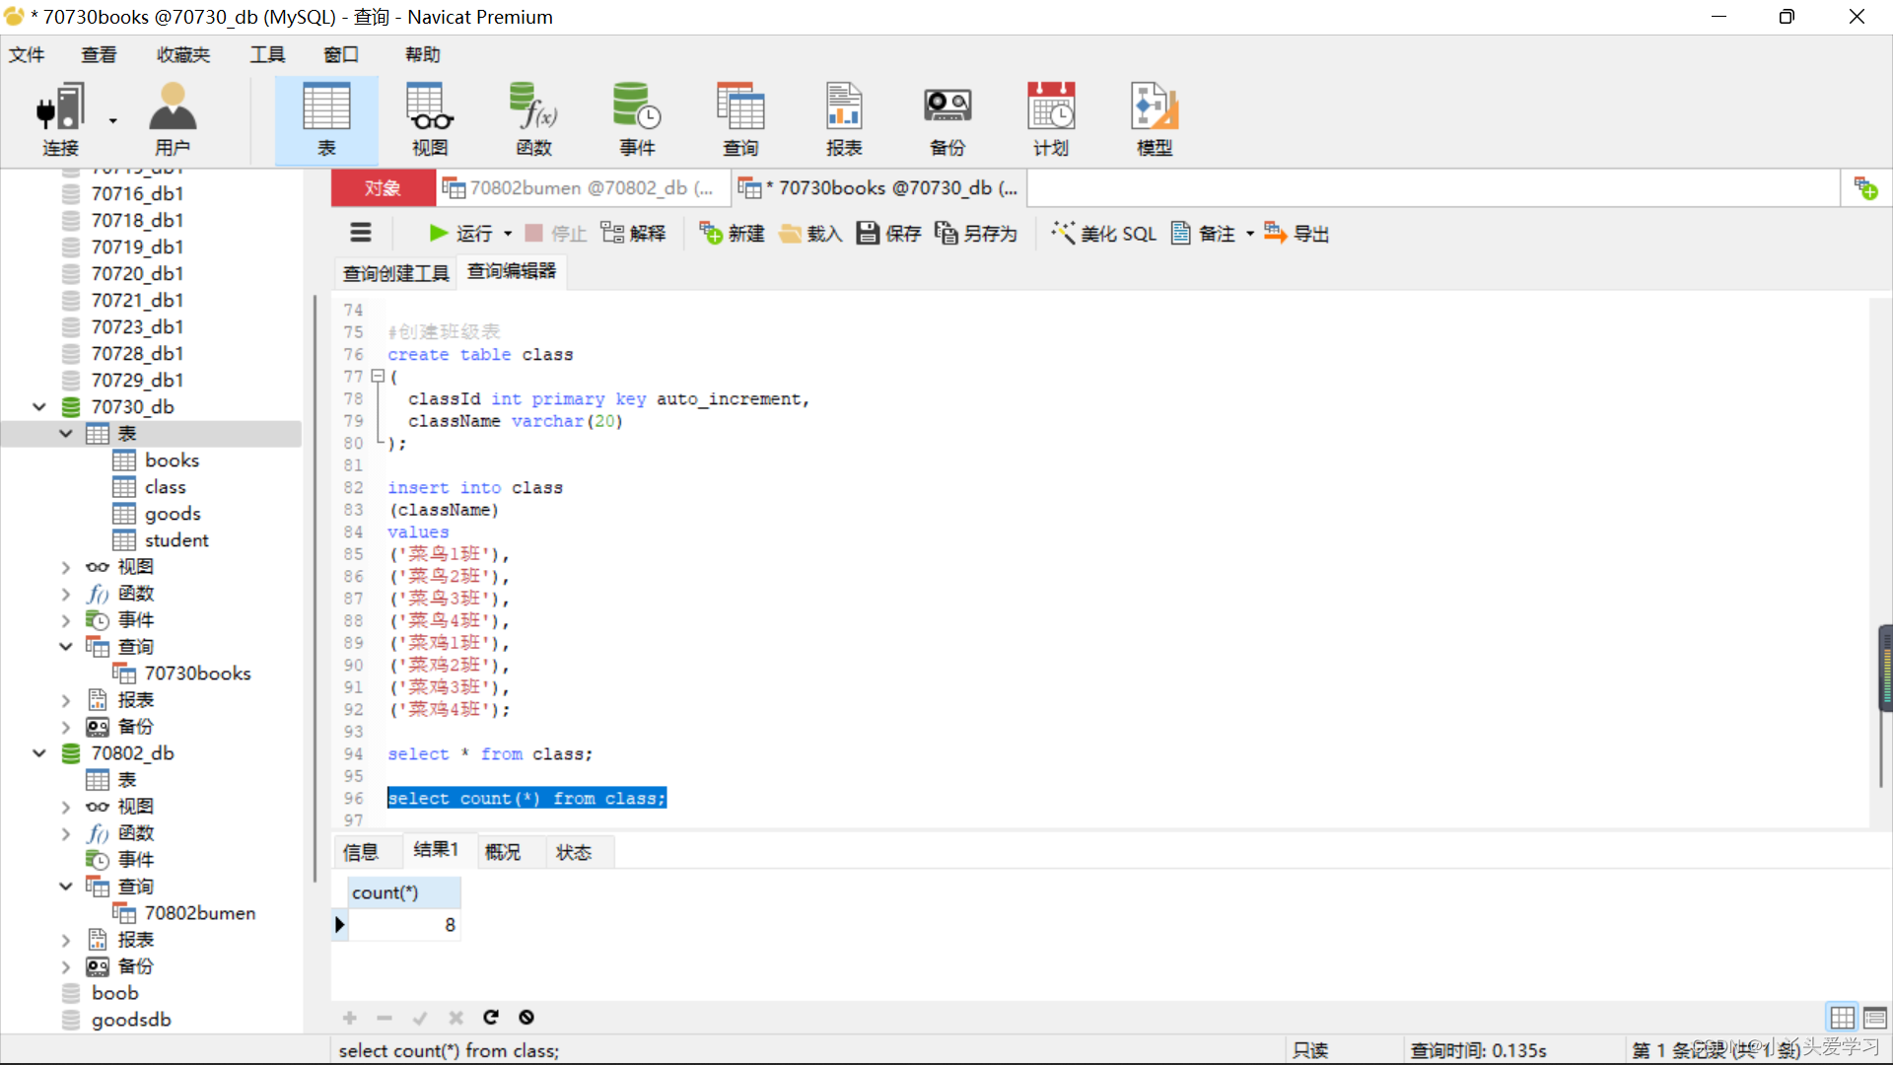Click the new tab plus icon

tap(1866, 187)
